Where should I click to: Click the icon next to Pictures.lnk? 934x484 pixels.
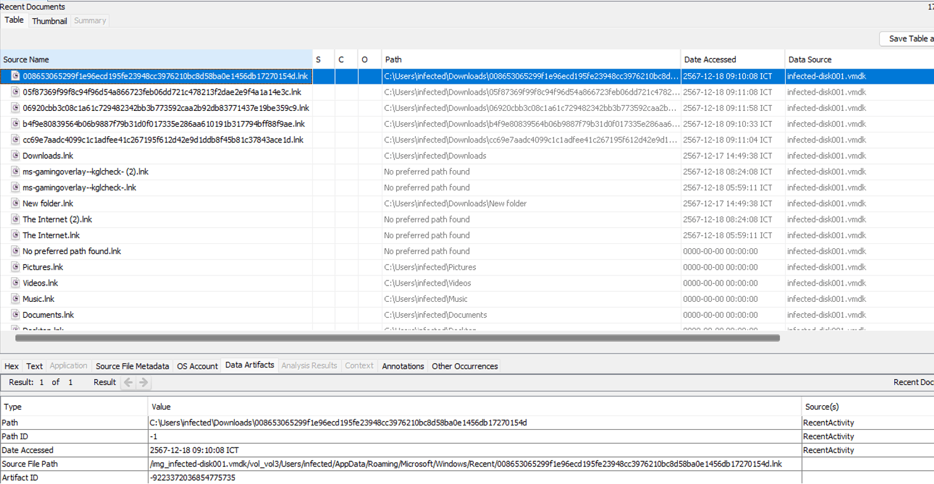(x=16, y=267)
